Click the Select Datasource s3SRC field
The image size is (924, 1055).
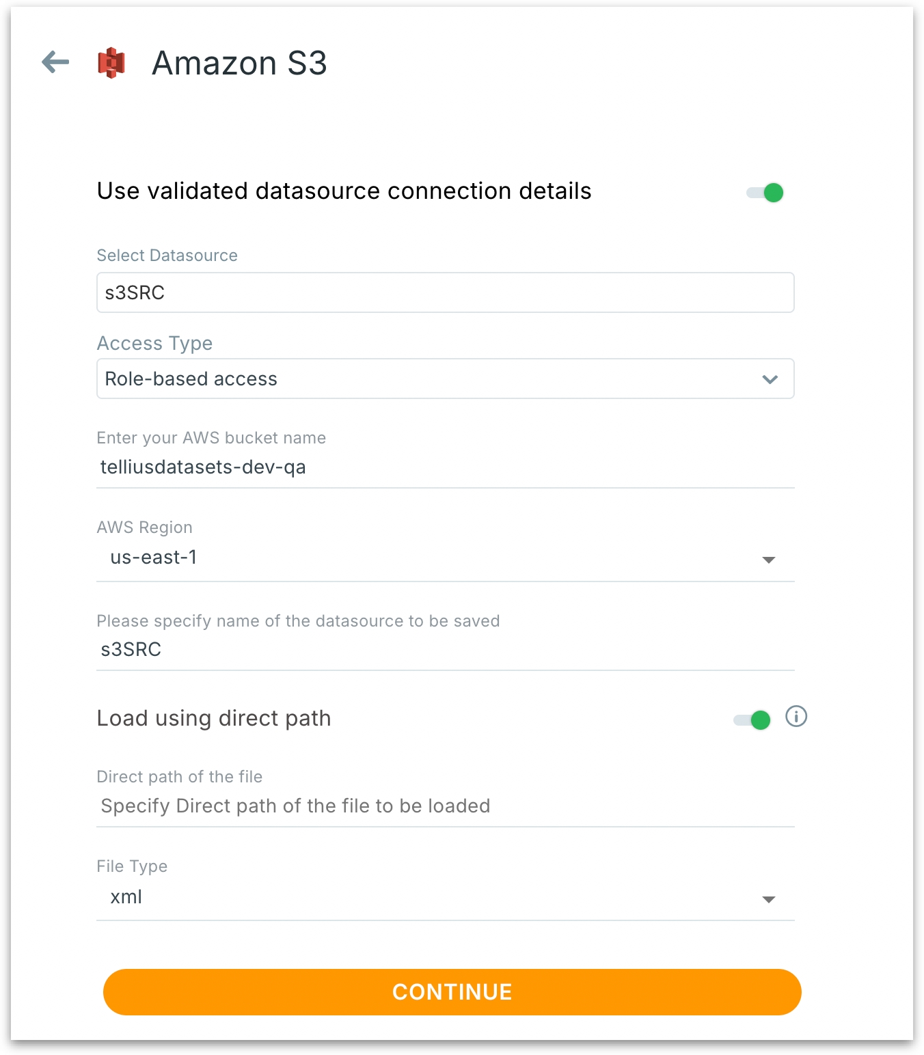444,293
